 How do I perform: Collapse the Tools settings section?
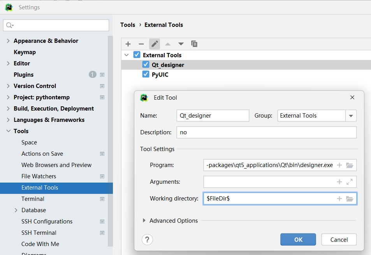pyautogui.click(x=8, y=131)
